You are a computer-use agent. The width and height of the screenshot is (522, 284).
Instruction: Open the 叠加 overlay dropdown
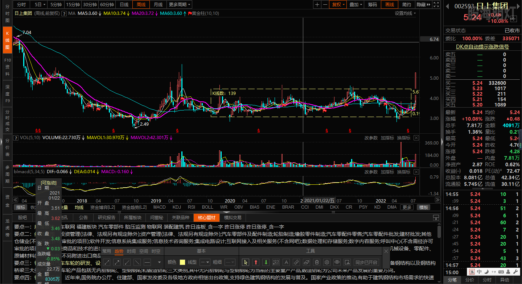tap(355, 4)
